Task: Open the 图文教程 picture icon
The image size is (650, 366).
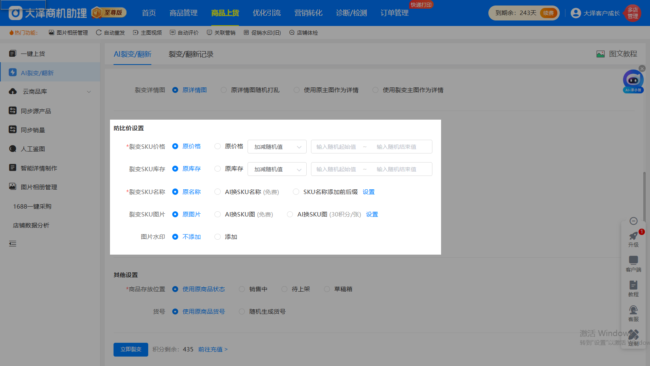Action: [x=600, y=54]
